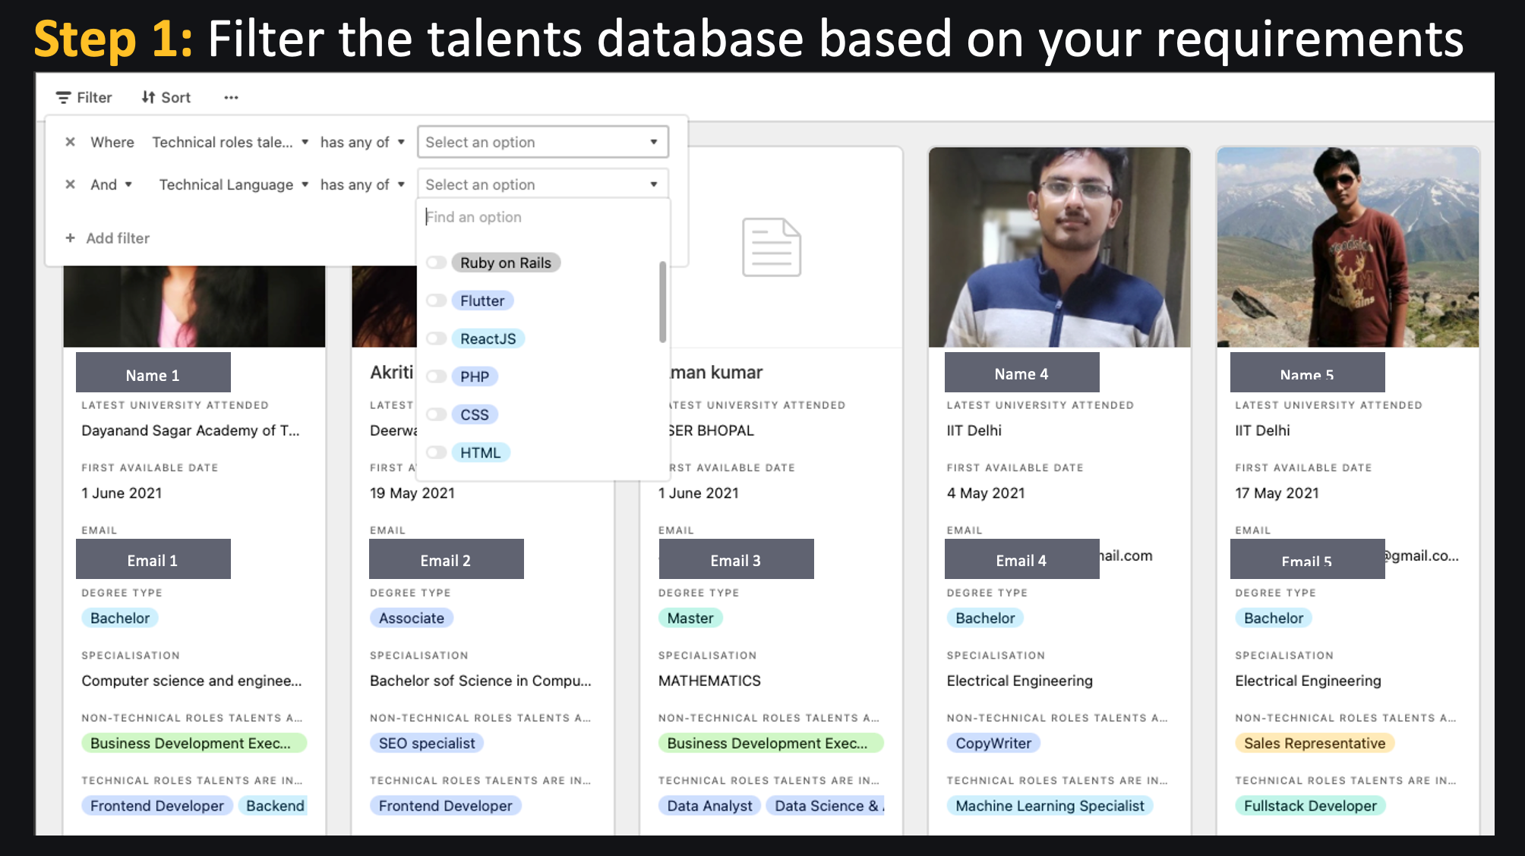
Task: Open first 'Select an option' combo box
Action: pos(542,142)
